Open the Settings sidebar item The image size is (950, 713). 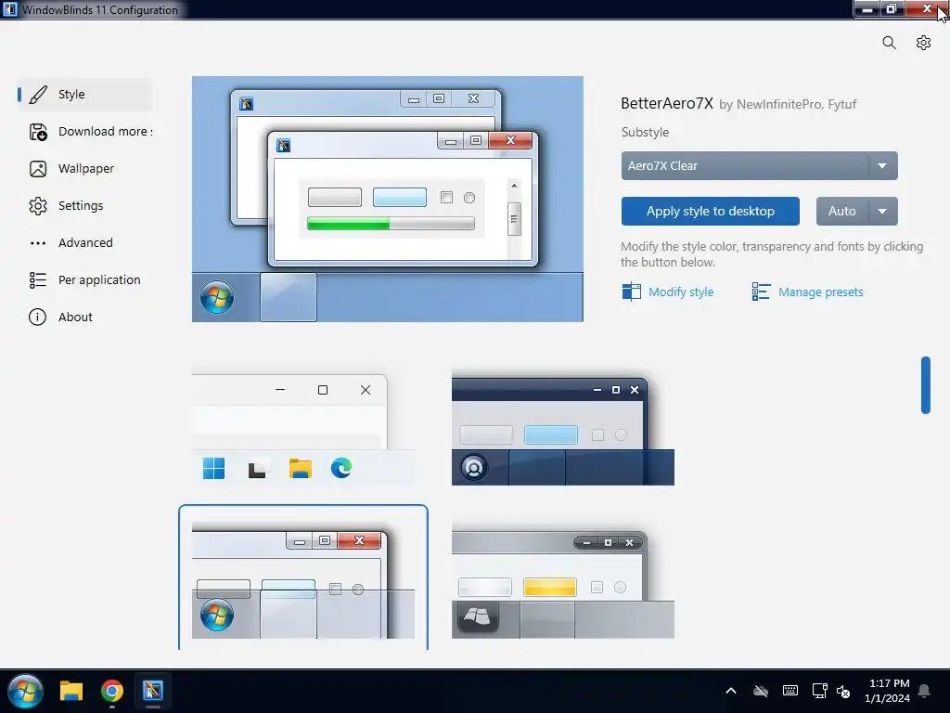point(84,205)
